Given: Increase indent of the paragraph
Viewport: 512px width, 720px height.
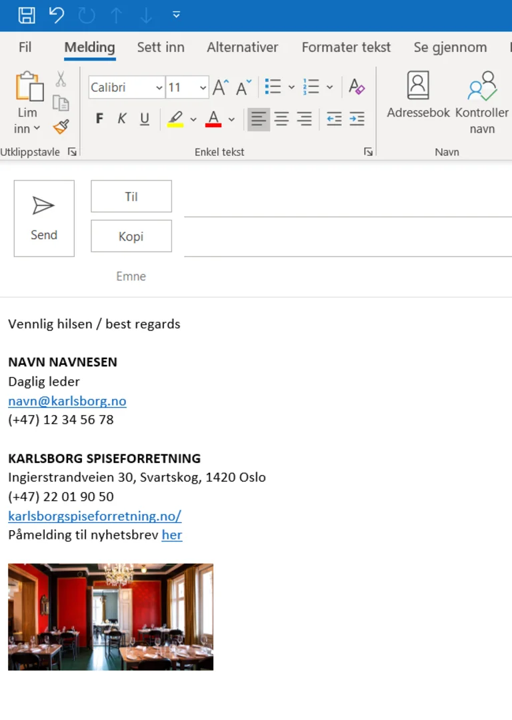Looking at the screenshot, I should click(x=357, y=119).
